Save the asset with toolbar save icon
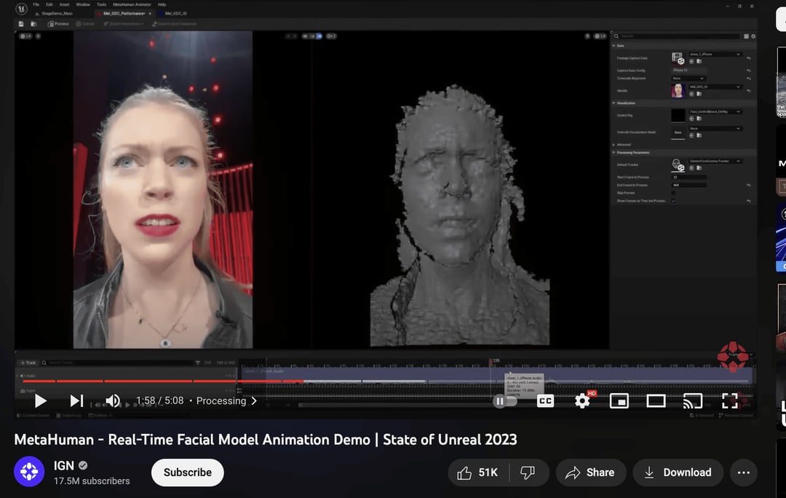 pyautogui.click(x=21, y=23)
